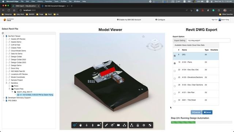Click the Design Automation progress bar

tap(201, 122)
